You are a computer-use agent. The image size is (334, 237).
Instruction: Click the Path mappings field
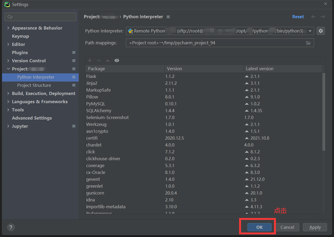click(x=220, y=43)
